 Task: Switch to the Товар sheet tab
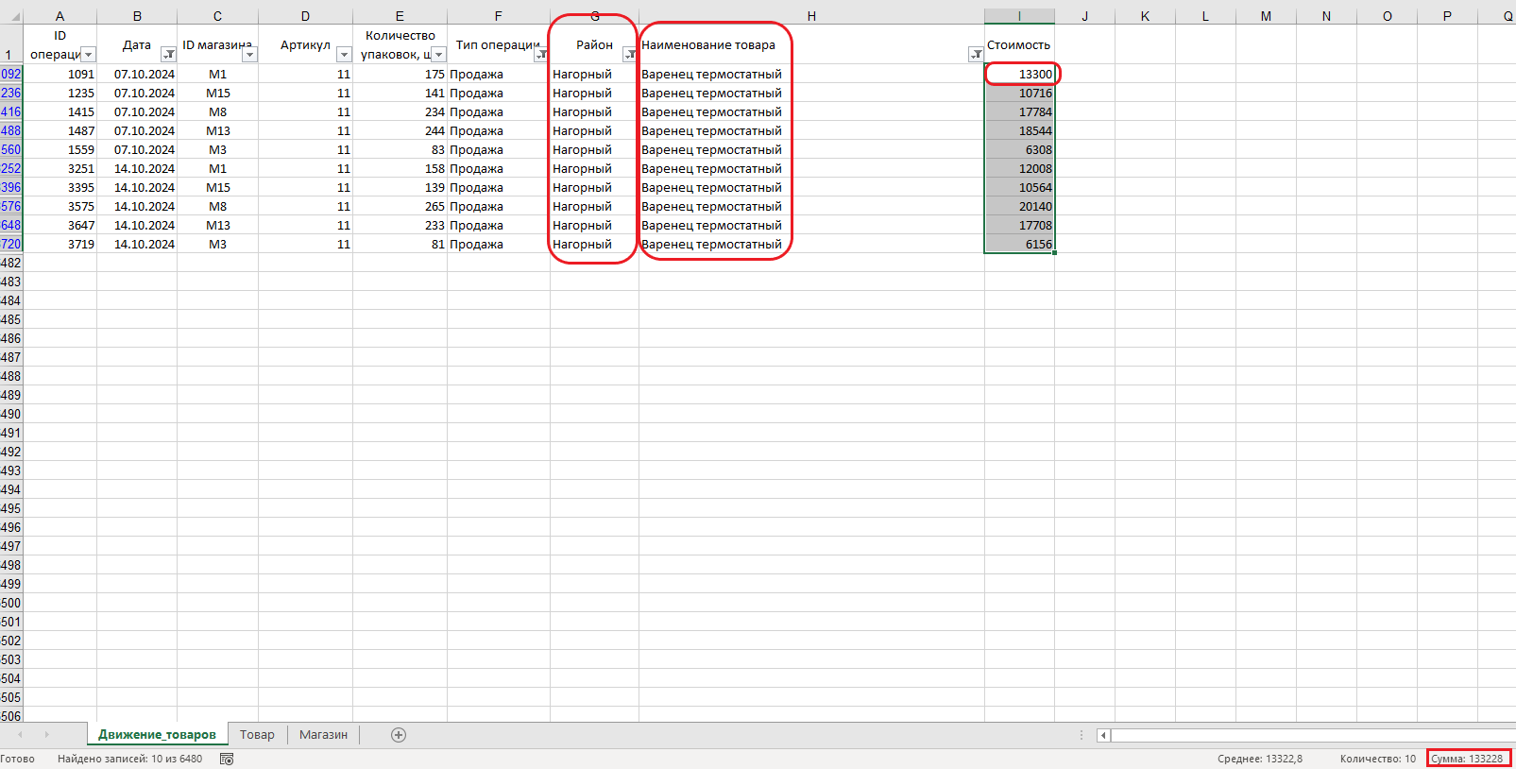click(257, 735)
